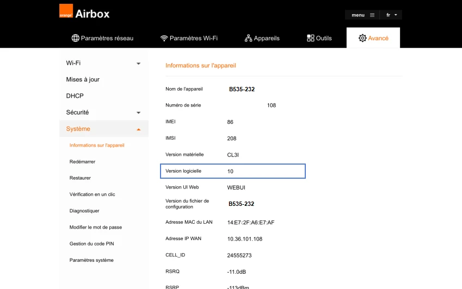
Task: Open the hamburger menu icon
Action: [372, 15]
